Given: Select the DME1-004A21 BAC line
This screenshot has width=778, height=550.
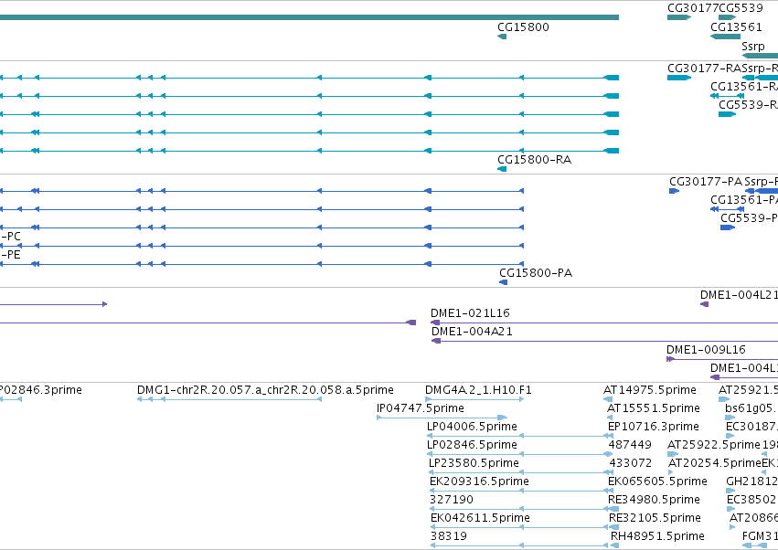Looking at the screenshot, I should tap(605, 341).
